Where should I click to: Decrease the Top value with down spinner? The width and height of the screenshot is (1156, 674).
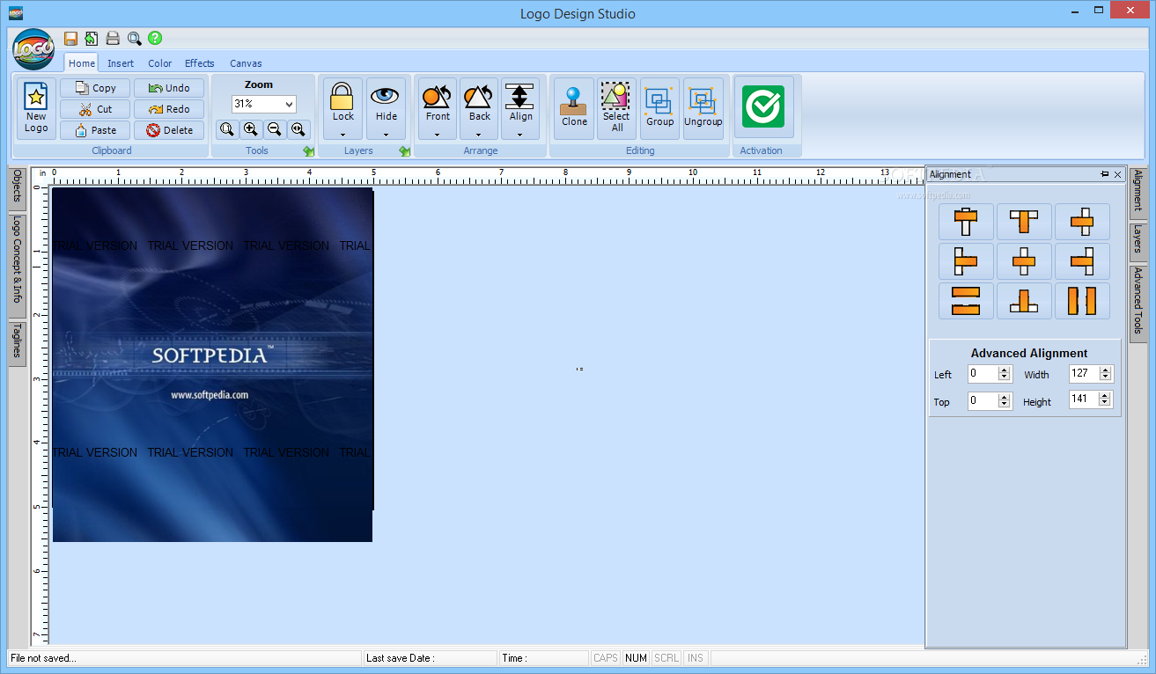[x=1005, y=405]
